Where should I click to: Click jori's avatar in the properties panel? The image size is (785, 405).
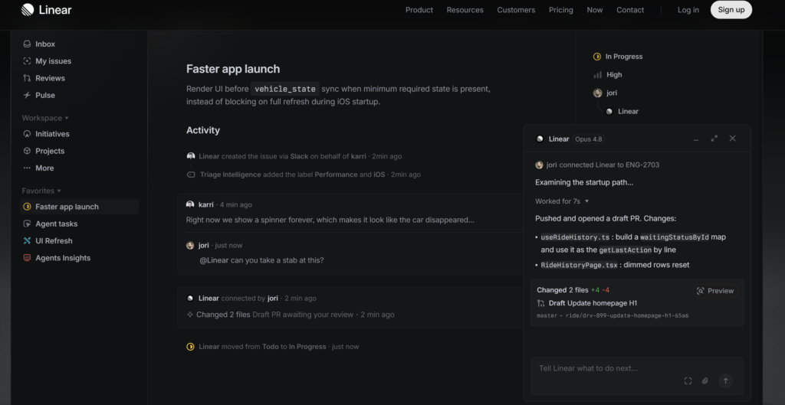(597, 93)
